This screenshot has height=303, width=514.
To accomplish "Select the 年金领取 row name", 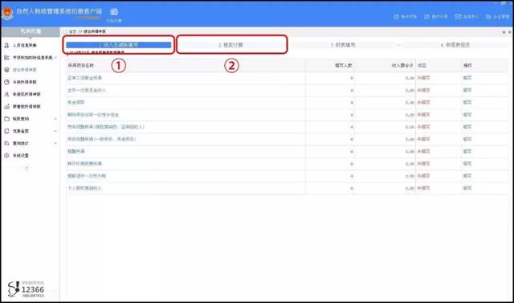I will coord(76,103).
